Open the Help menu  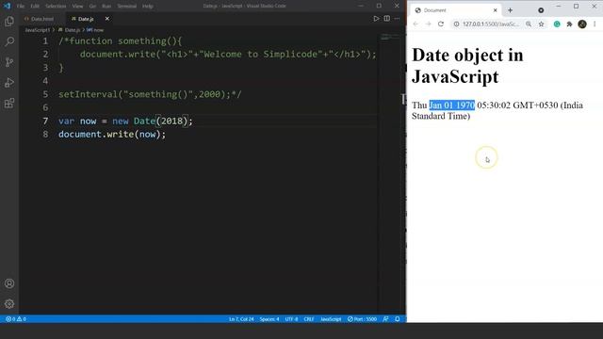coord(148,7)
